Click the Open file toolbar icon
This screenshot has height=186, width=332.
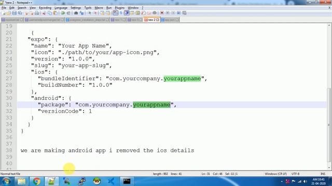point(9,13)
